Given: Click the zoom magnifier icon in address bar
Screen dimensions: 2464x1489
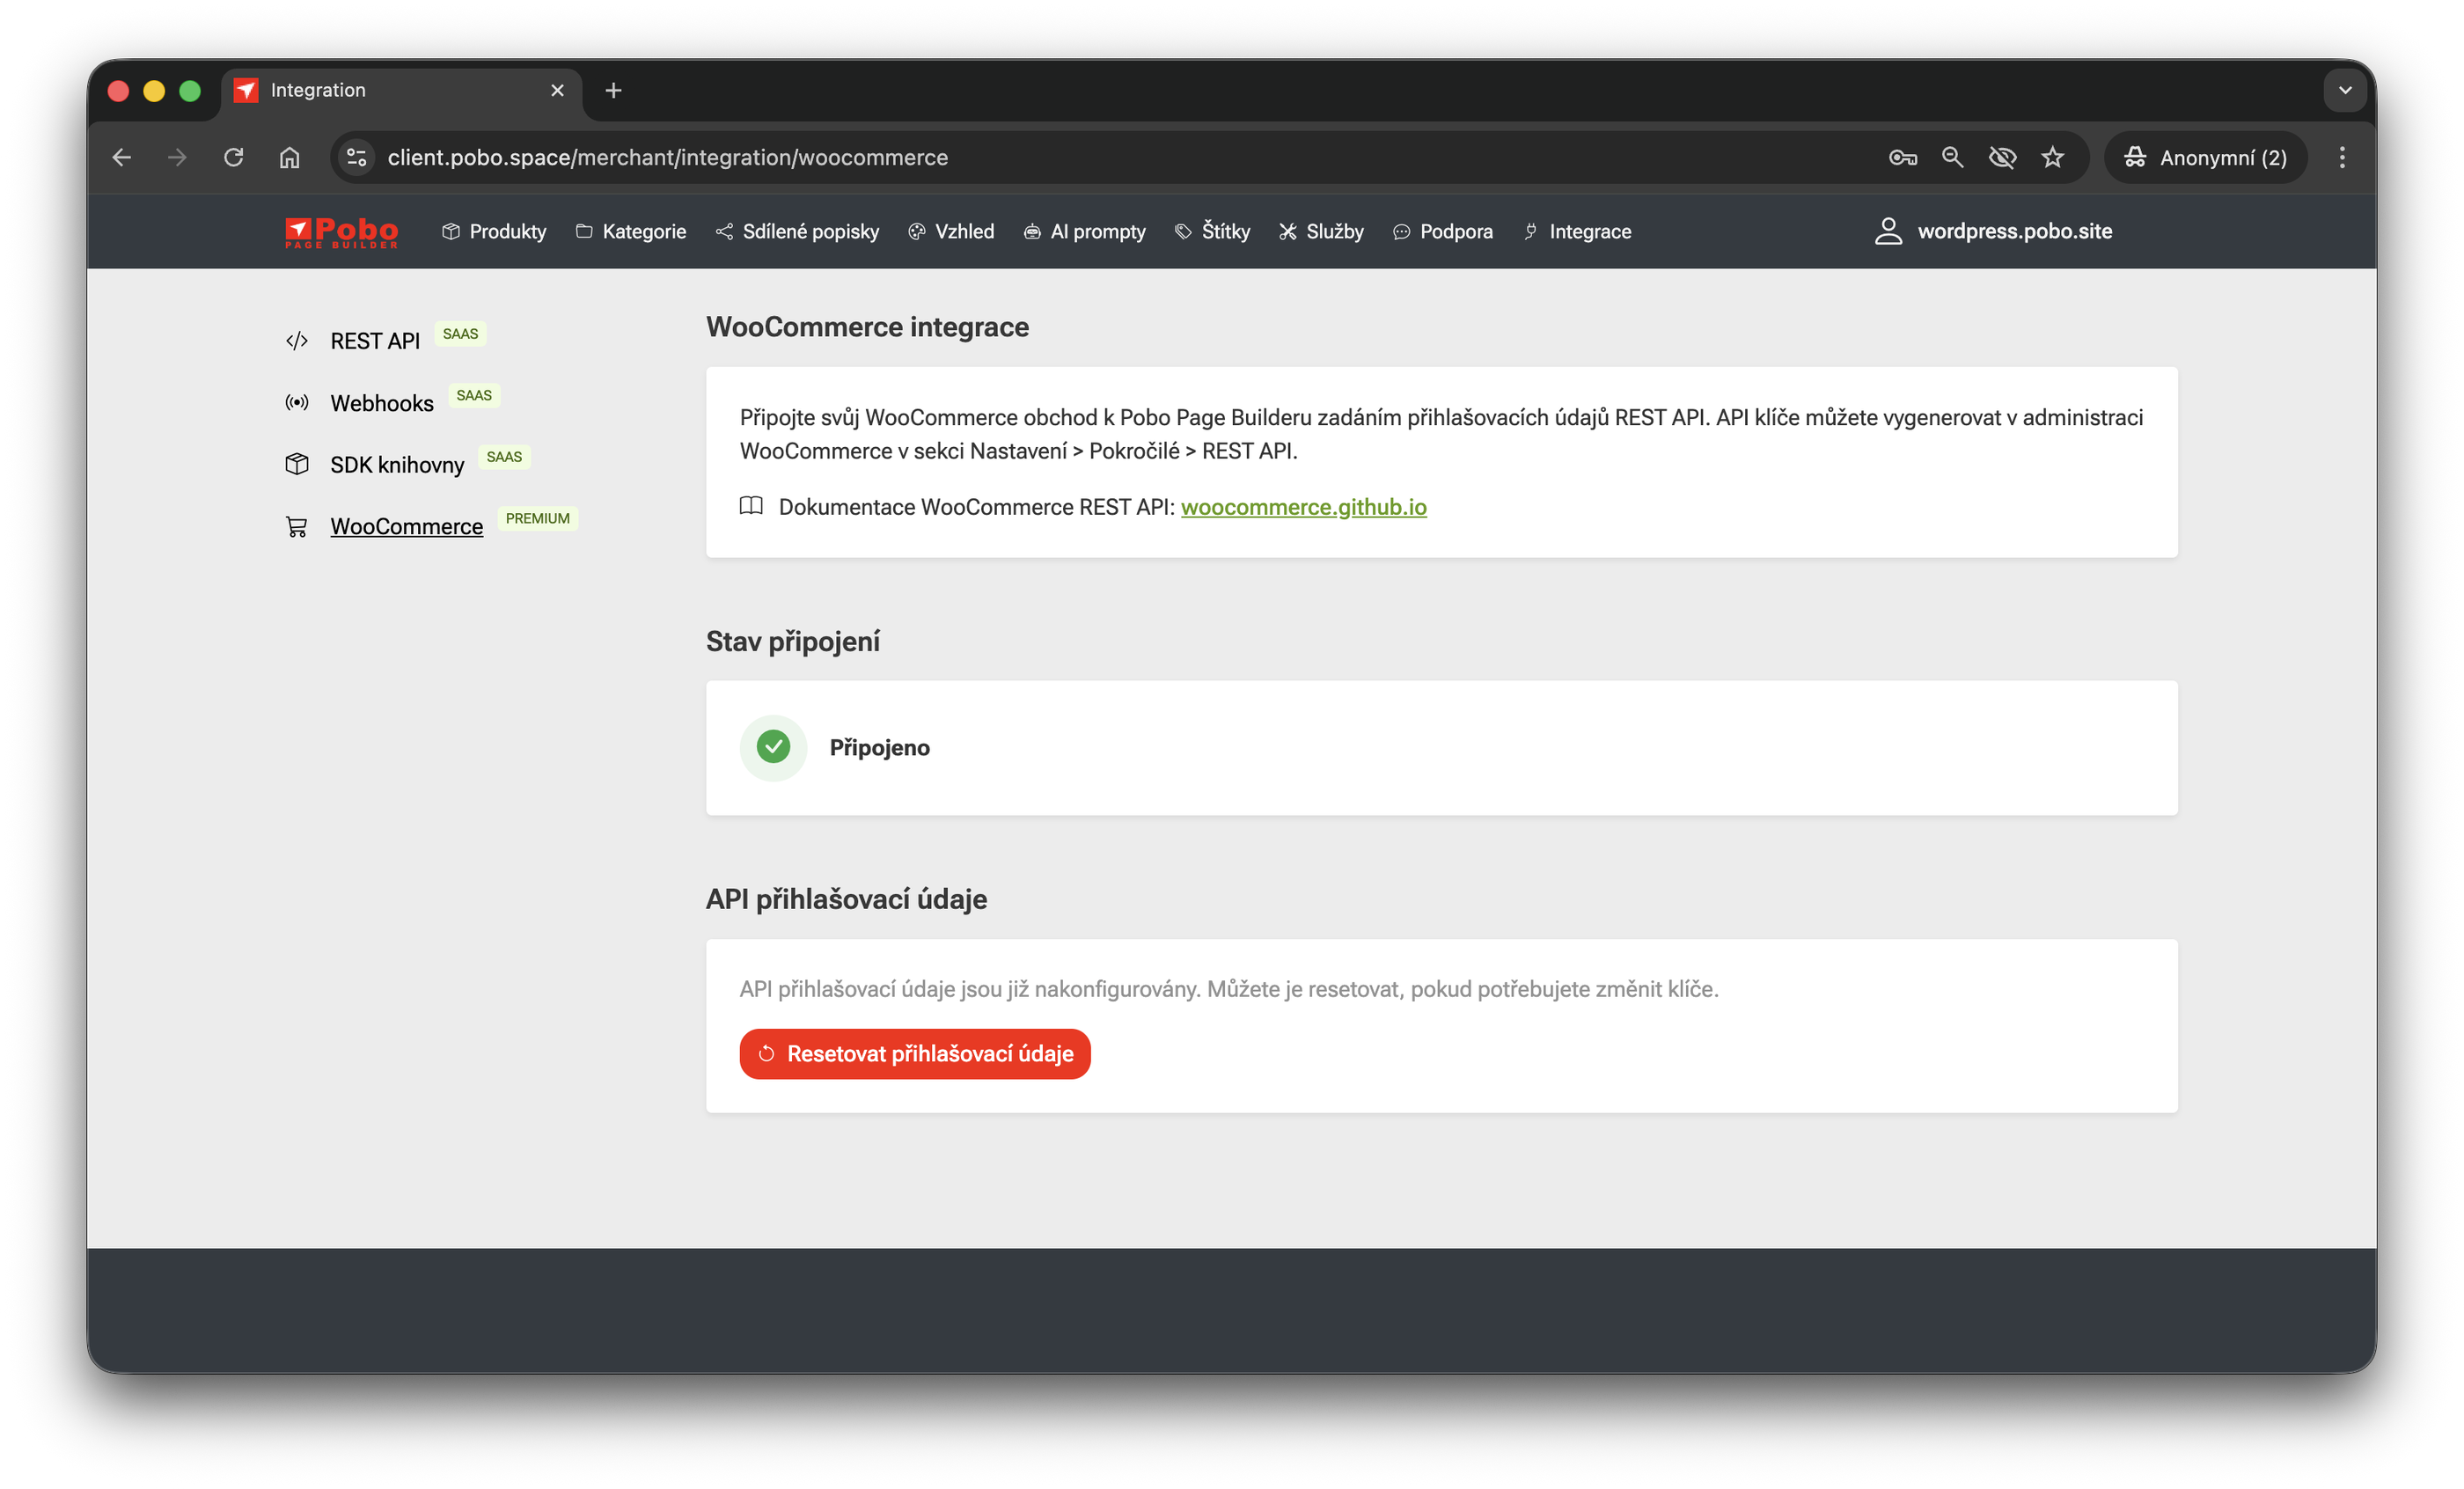Looking at the screenshot, I should coord(1952,157).
